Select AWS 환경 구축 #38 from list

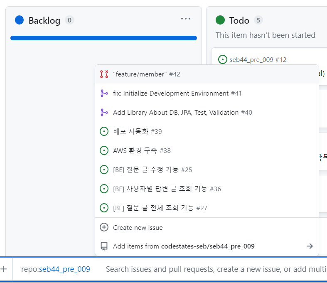click(x=207, y=150)
